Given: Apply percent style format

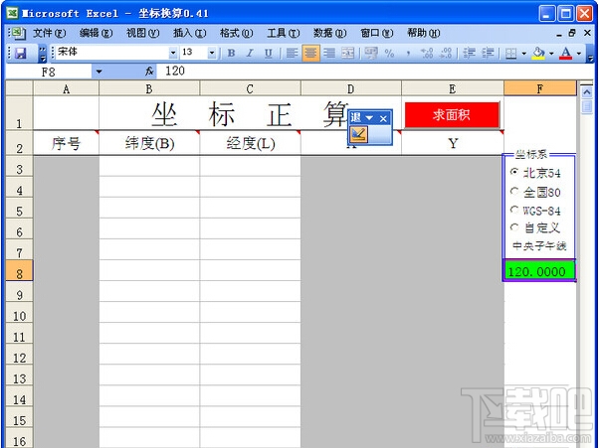Looking at the screenshot, I should pos(389,53).
